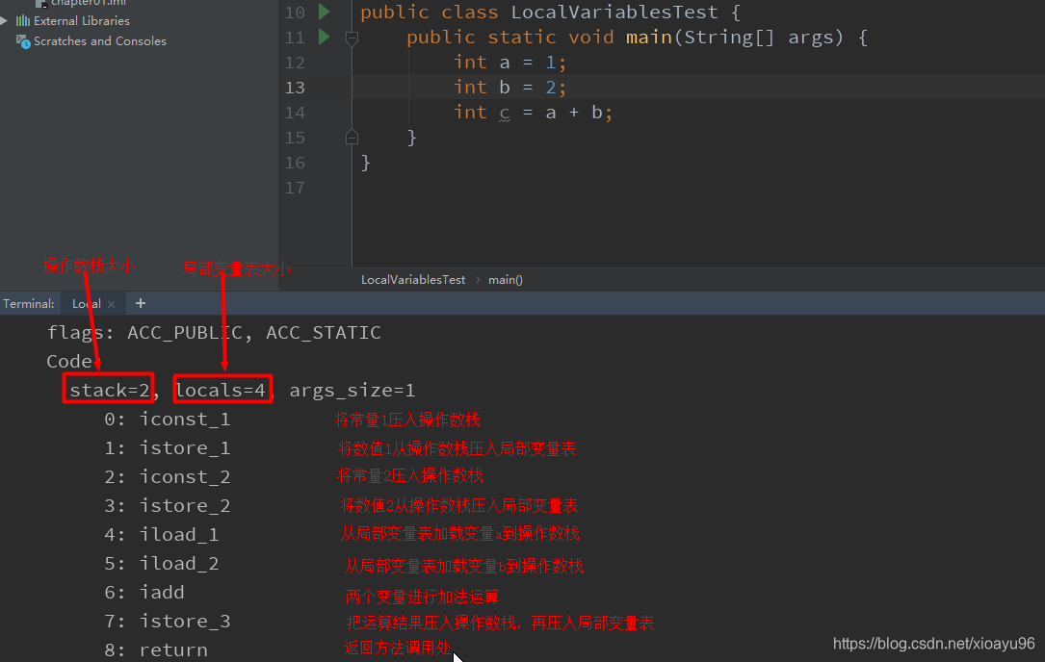The height and width of the screenshot is (662, 1045).
Task: Place cursor on 'int b = 2;' line
Action: [509, 88]
